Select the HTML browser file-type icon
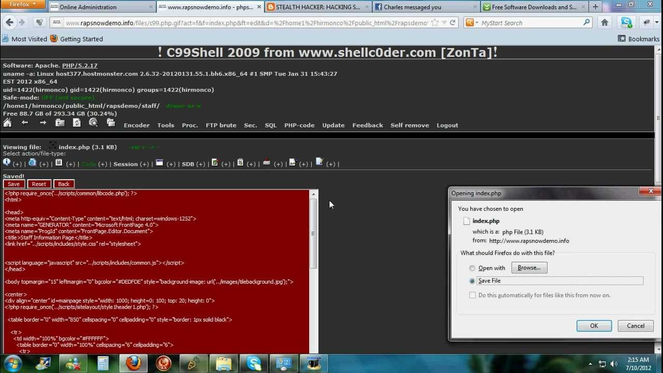The image size is (663, 373). (x=32, y=163)
